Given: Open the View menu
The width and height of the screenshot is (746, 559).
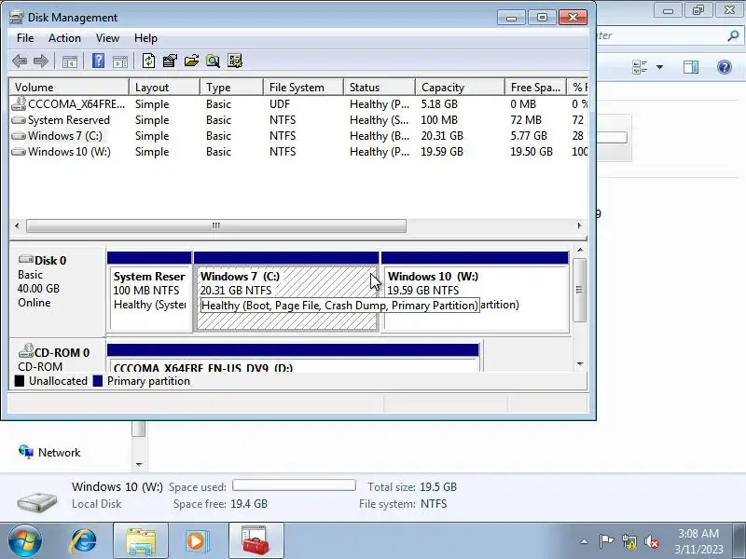Looking at the screenshot, I should [x=107, y=38].
